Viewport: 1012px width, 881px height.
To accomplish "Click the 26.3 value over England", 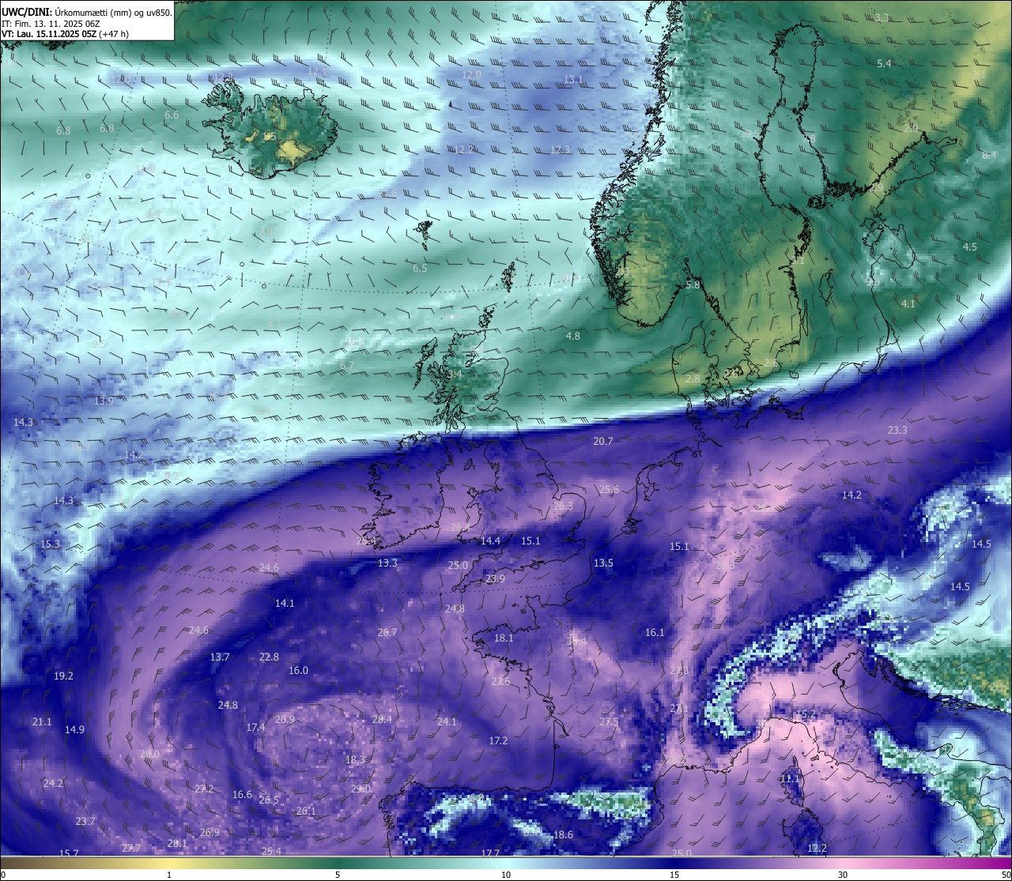I will pos(563,506).
